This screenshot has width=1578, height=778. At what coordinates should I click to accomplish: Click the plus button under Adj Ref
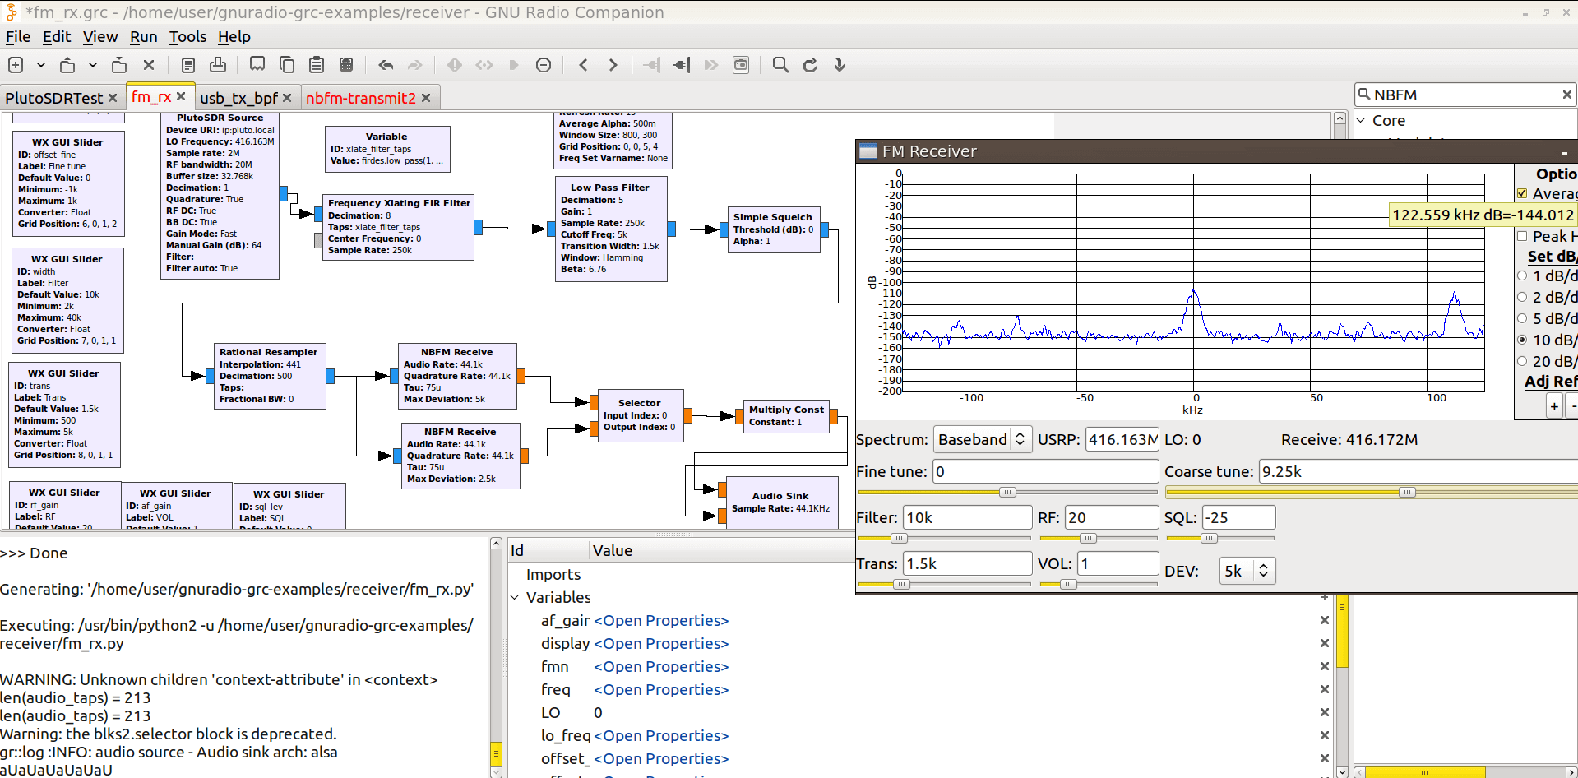click(x=1553, y=406)
